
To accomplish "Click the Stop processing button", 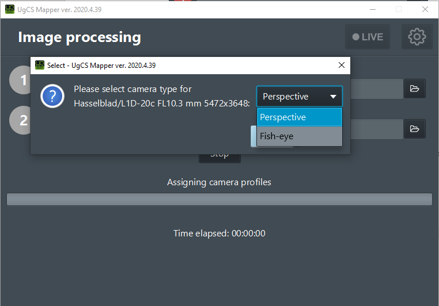I will coord(219,158).
